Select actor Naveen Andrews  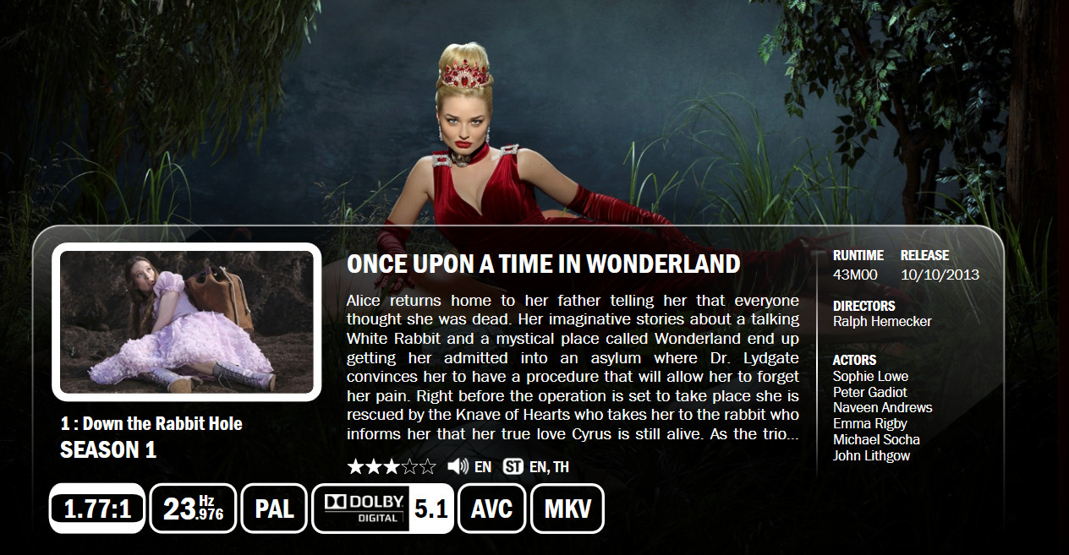tap(883, 407)
